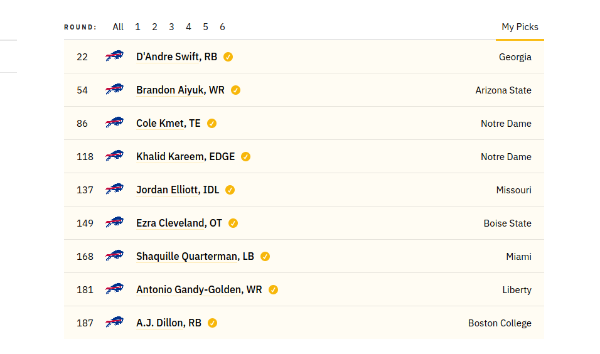The width and height of the screenshot is (600, 354).
Task: Switch to the My Picks tab
Action: [x=520, y=27]
